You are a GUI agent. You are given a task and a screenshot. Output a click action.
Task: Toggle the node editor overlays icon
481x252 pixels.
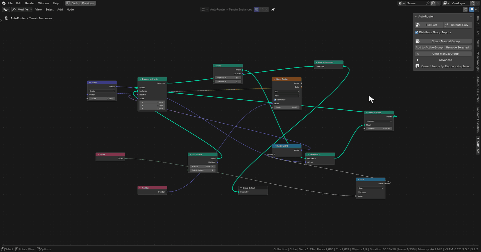click(471, 9)
